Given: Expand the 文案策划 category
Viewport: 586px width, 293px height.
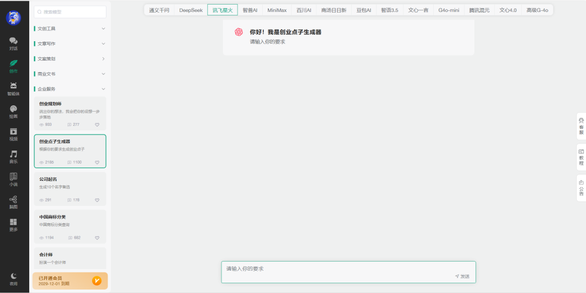Looking at the screenshot, I should [x=70, y=59].
